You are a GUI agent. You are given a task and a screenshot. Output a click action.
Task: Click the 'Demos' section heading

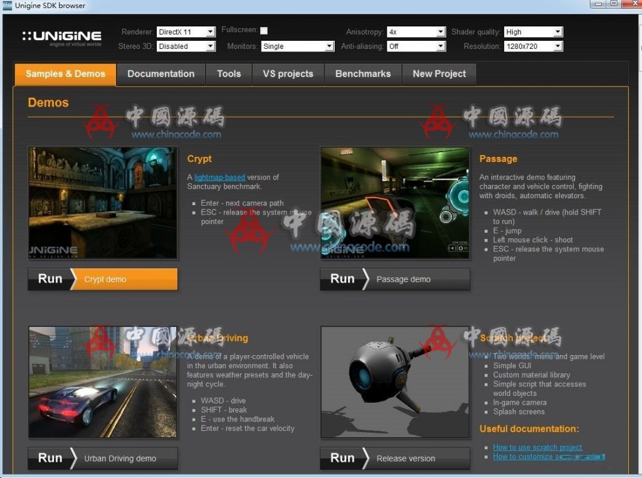tap(48, 103)
